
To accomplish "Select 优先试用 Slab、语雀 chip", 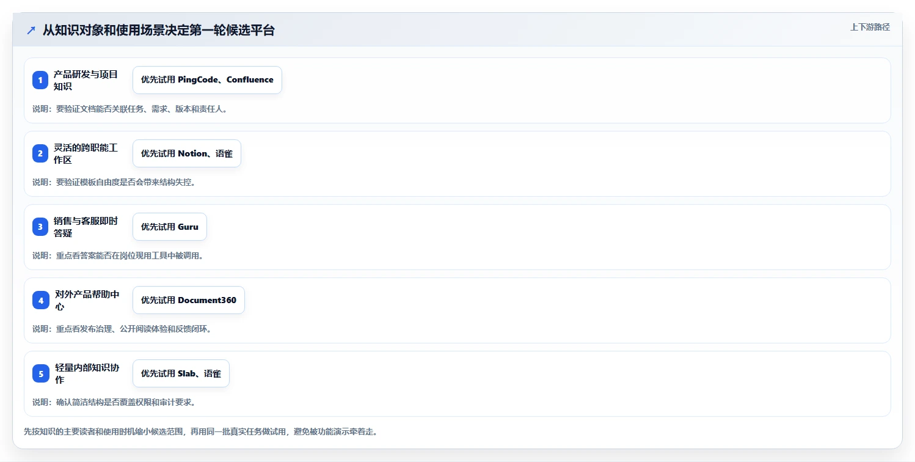I will (181, 373).
